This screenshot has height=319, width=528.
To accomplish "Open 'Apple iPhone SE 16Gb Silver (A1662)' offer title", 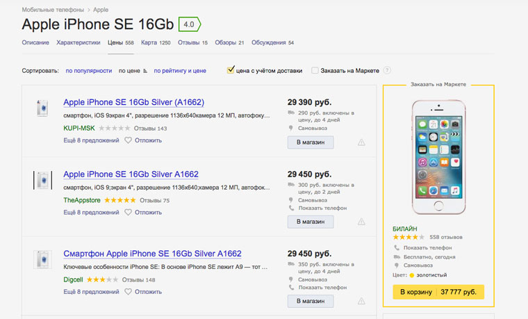I will coord(133,102).
